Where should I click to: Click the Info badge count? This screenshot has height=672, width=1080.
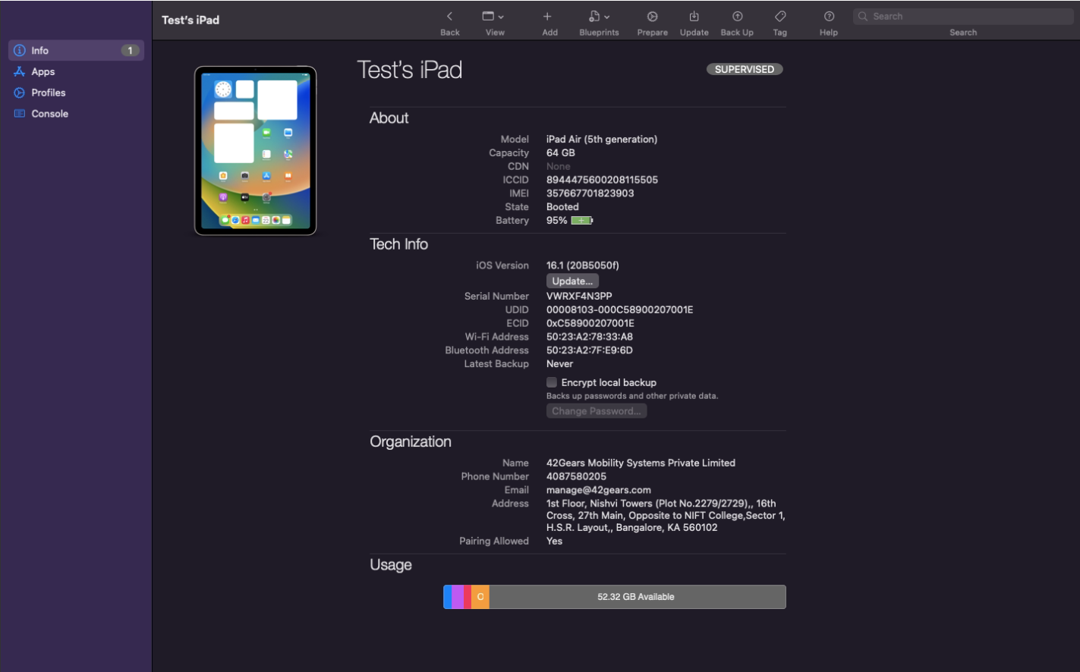tap(130, 51)
